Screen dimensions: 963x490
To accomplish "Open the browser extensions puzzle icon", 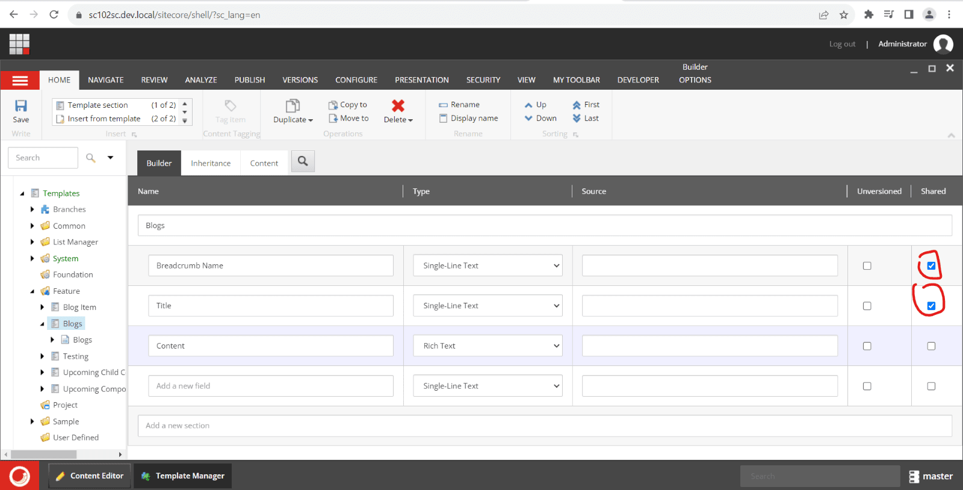I will pos(869,14).
